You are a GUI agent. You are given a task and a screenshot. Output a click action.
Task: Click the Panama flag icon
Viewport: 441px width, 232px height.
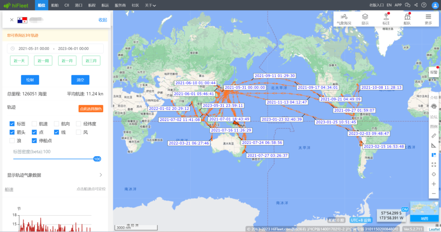point(22,20)
